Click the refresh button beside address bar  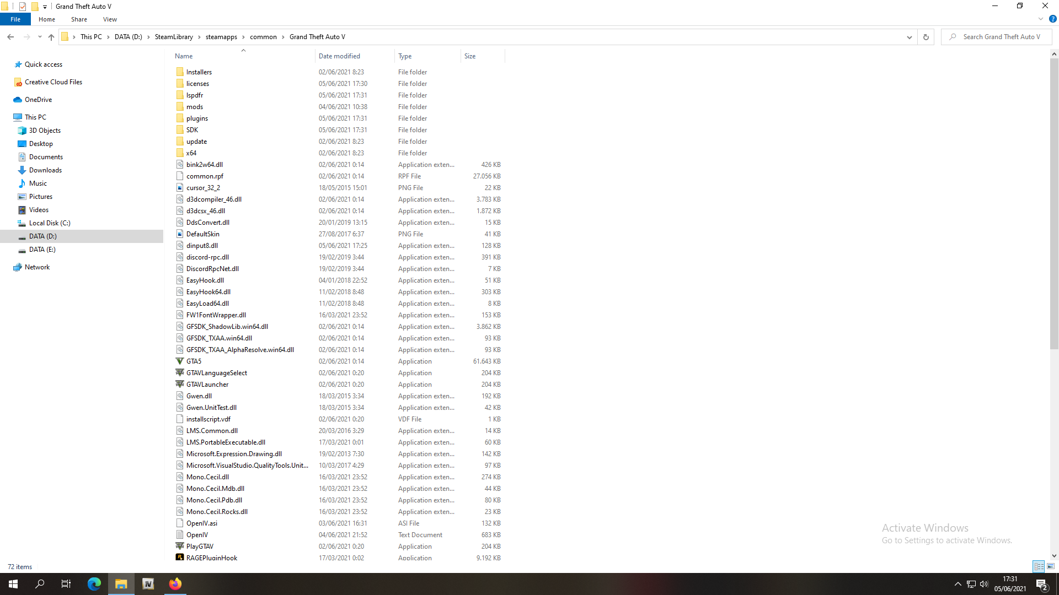(926, 37)
